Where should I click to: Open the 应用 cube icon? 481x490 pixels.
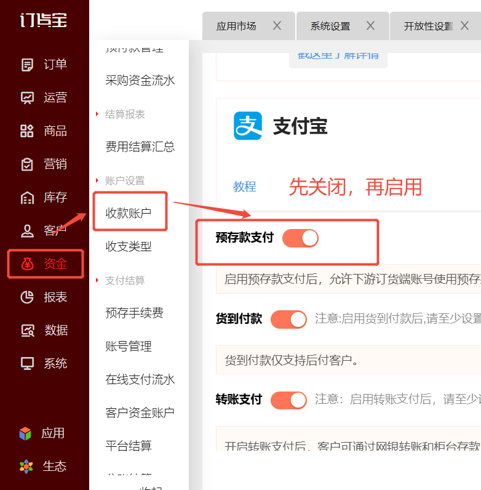(25, 434)
